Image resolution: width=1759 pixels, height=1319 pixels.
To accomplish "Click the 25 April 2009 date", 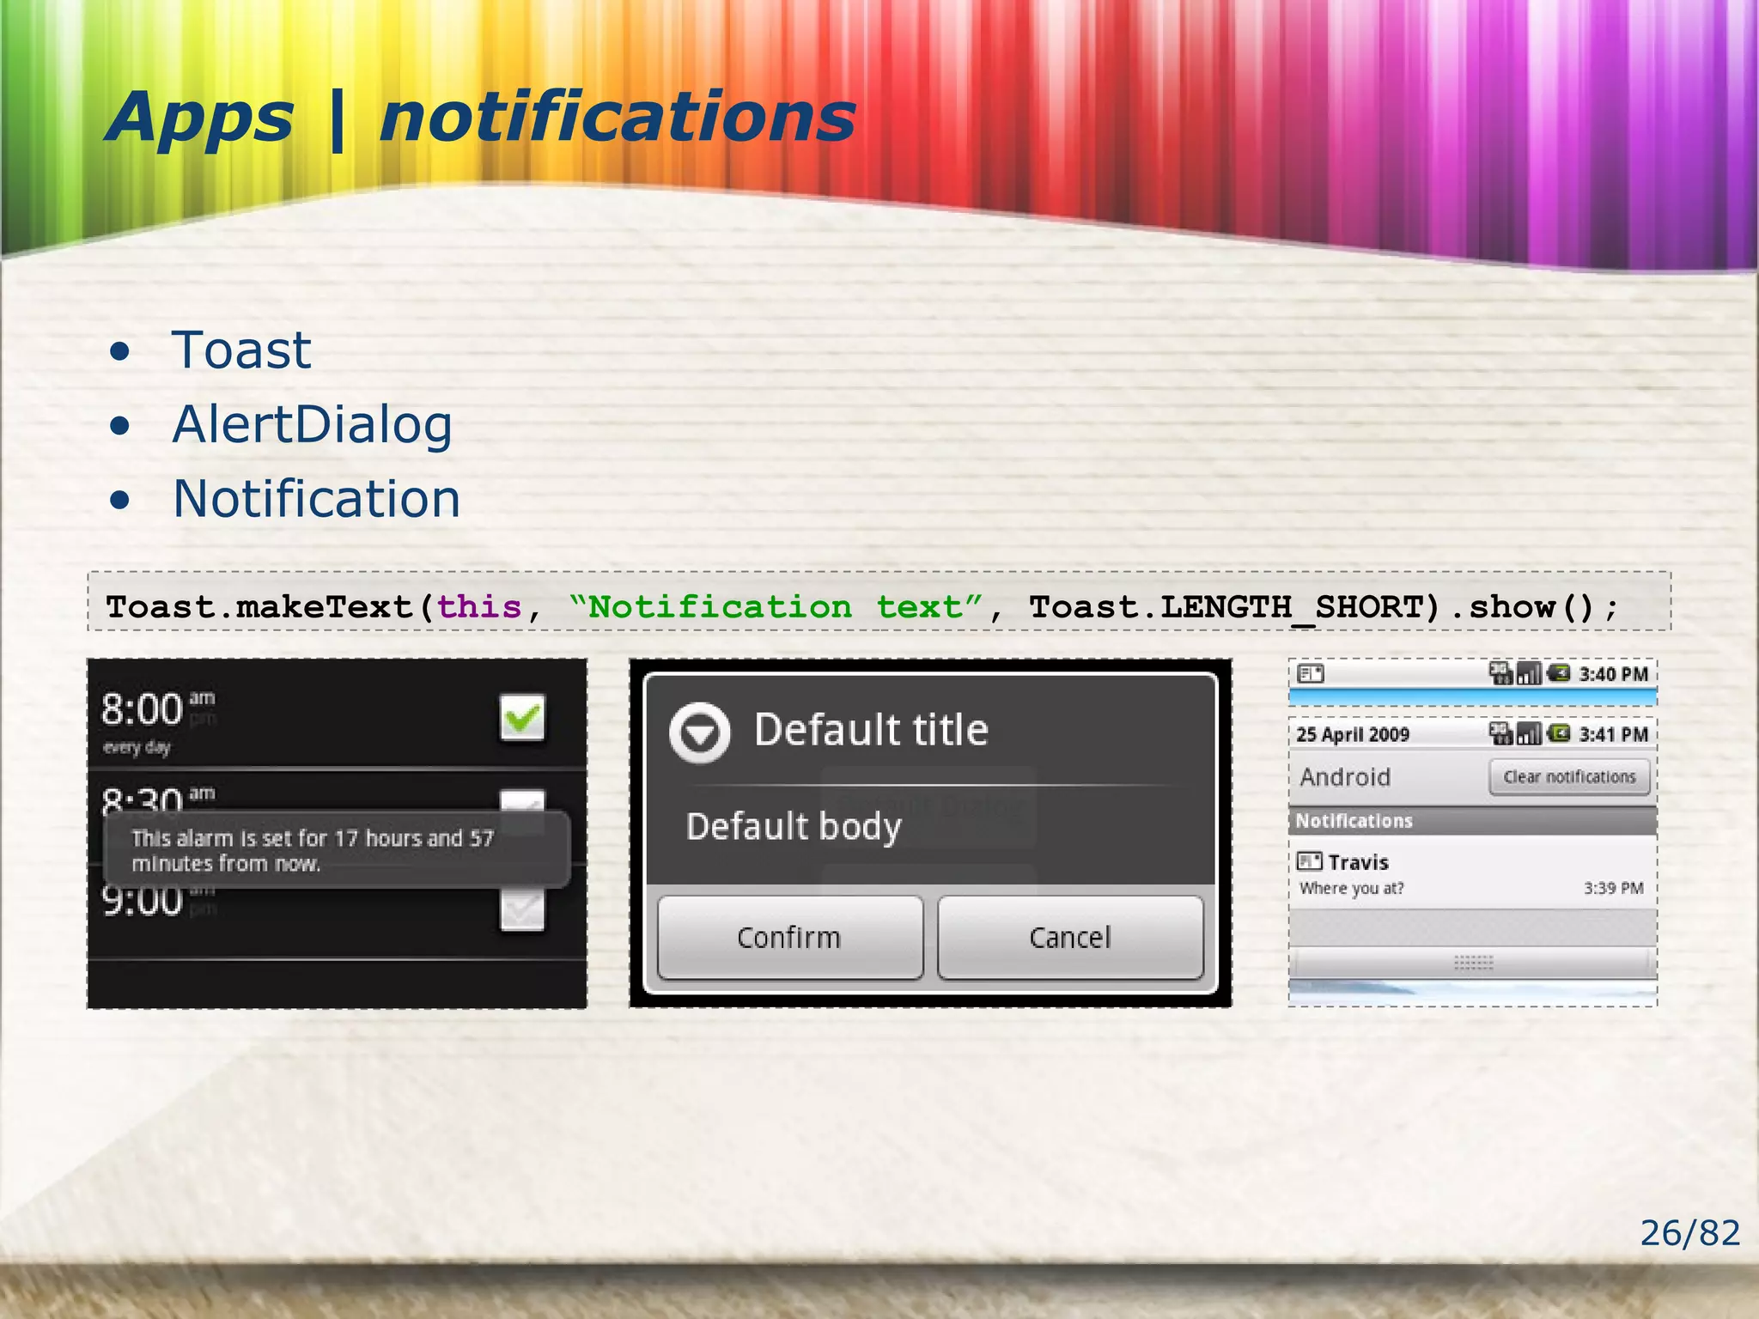I will 1353,734.
